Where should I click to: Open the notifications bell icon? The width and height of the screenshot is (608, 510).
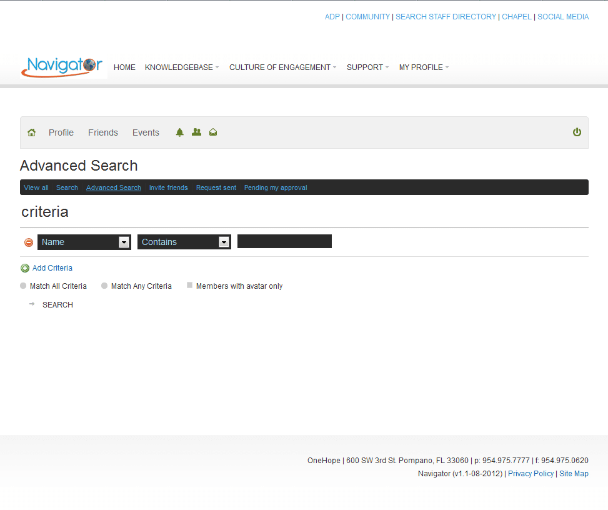(179, 132)
